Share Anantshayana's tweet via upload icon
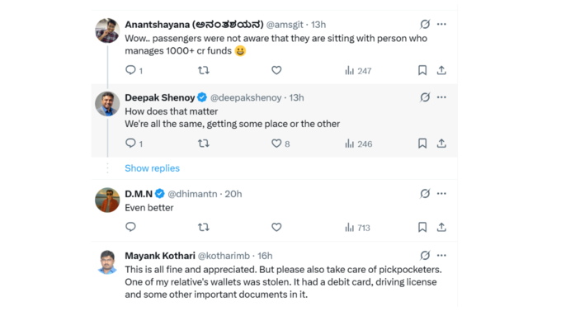This screenshot has width=561, height=316. pos(441,70)
